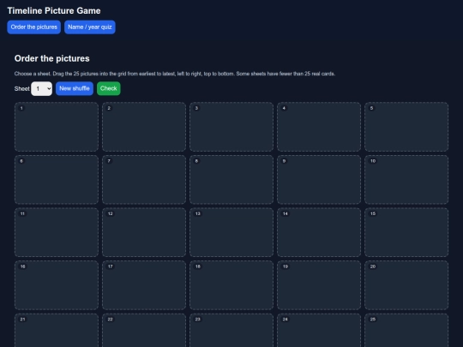The image size is (463, 347).
Task: Select empty grid slot number 2
Action: pos(144,127)
